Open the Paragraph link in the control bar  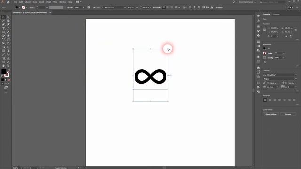157,8
